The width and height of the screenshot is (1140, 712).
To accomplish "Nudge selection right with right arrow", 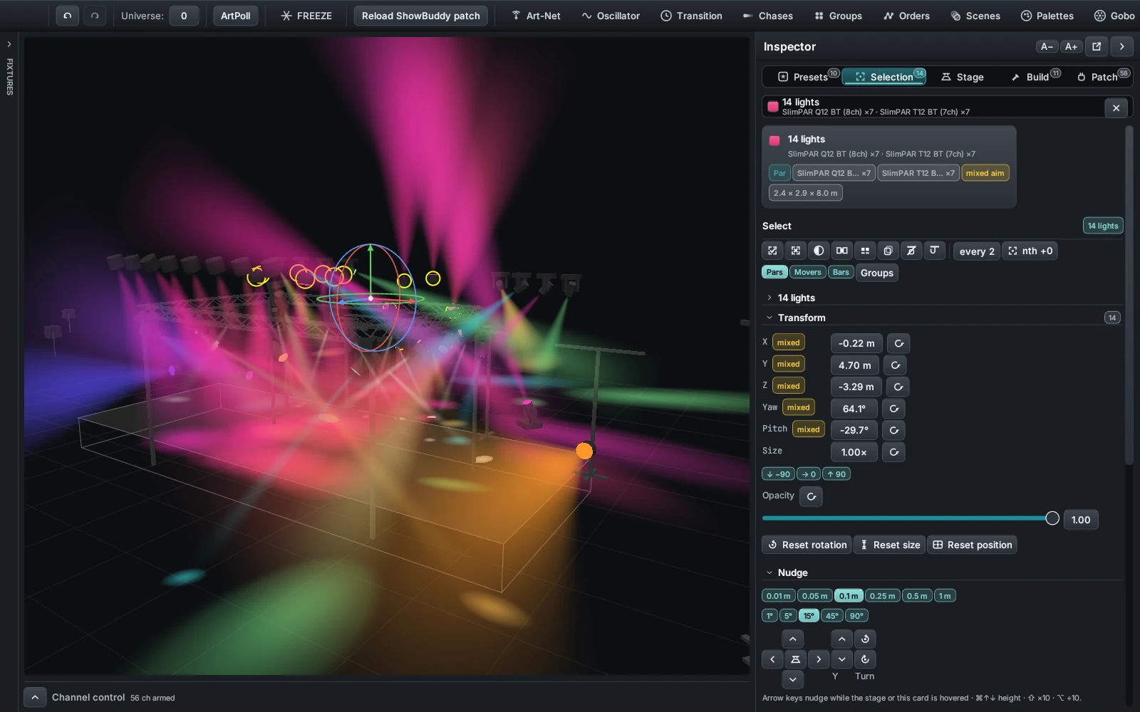I will click(x=819, y=659).
